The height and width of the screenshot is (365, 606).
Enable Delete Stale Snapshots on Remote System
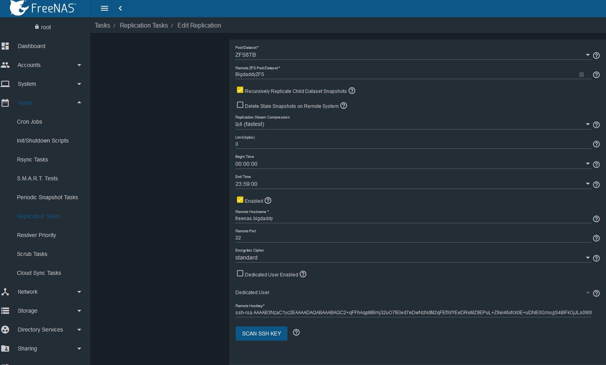pos(240,105)
